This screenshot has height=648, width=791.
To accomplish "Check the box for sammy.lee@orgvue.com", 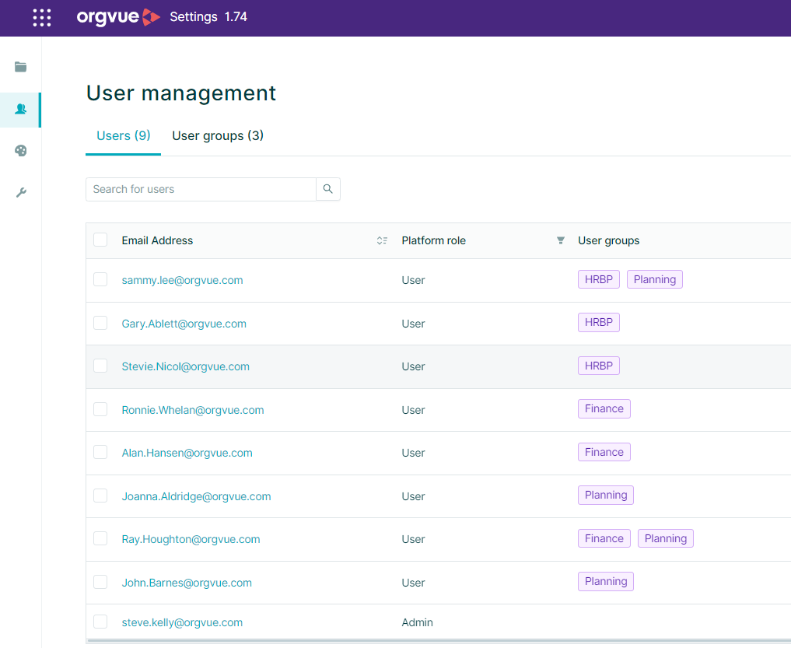I will [x=100, y=280].
